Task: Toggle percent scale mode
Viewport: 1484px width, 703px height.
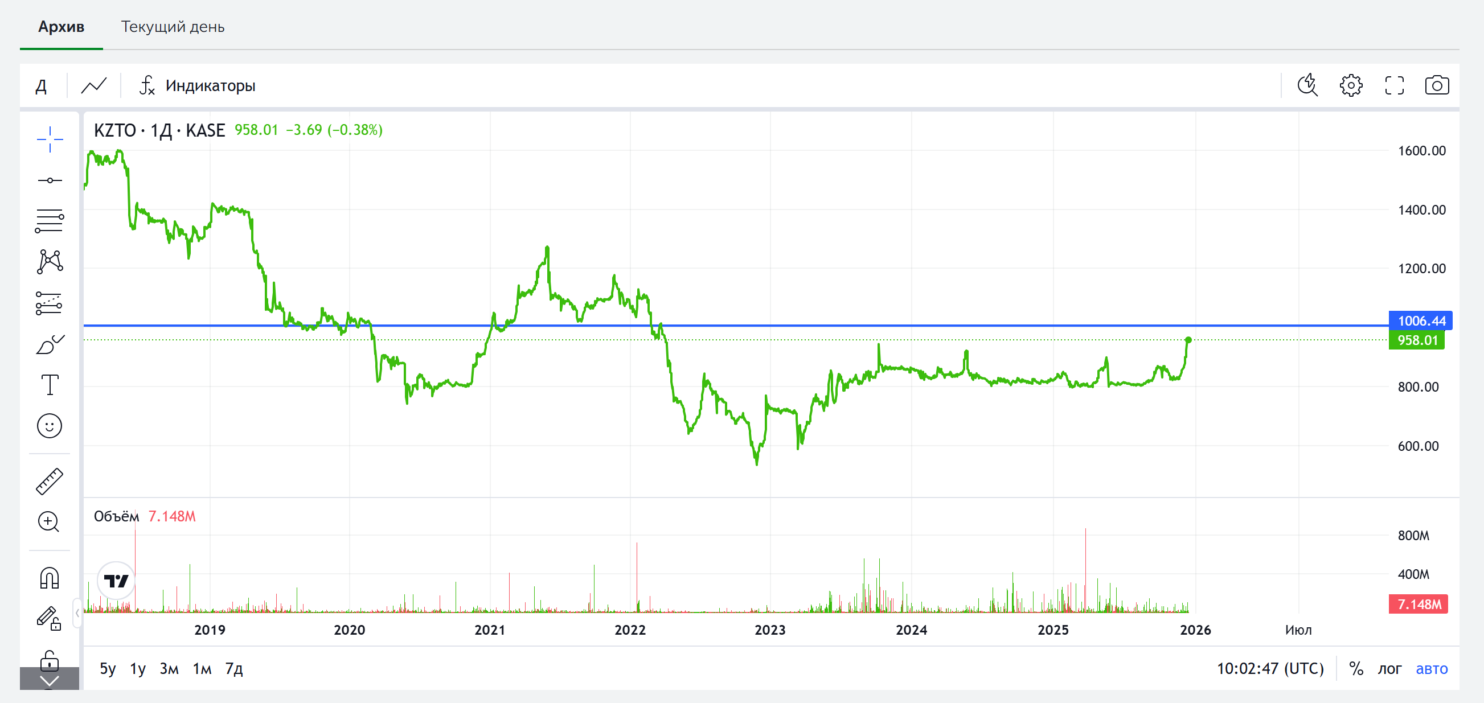Action: [x=1355, y=668]
